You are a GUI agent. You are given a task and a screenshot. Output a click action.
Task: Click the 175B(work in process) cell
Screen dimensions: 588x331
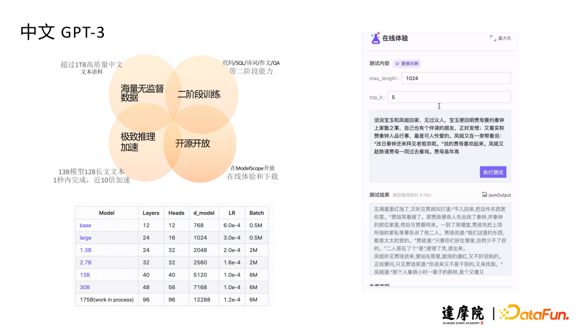coord(107,299)
